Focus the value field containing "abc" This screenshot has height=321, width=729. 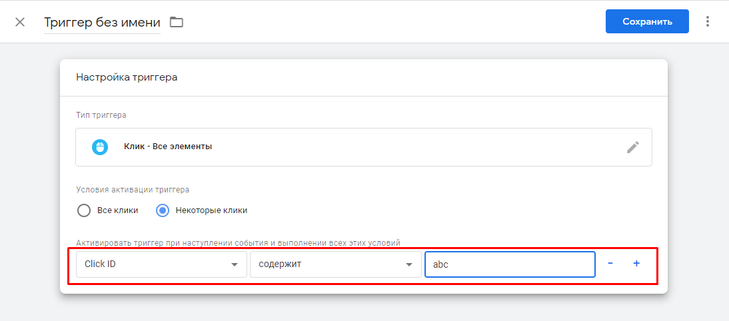click(x=509, y=264)
